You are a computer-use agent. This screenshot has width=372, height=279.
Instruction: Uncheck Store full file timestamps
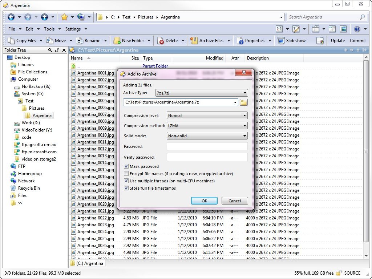click(x=126, y=188)
